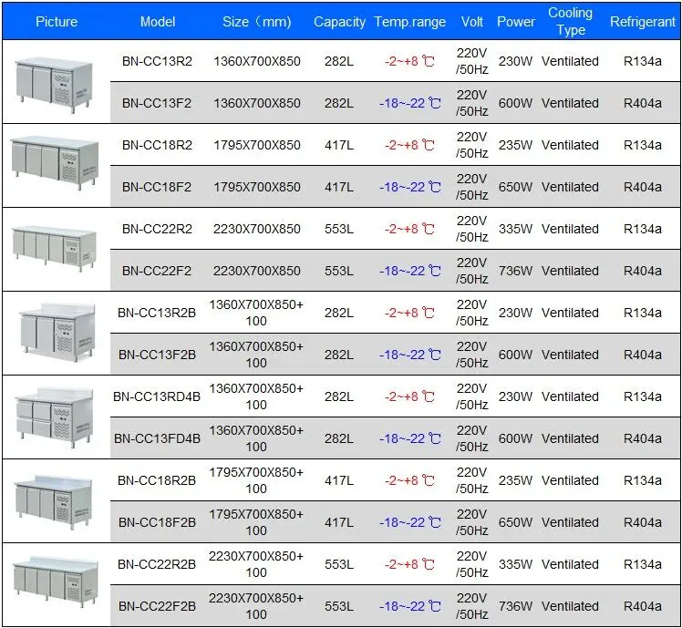Click size 1795X700X850+100 in BN-CC18R2B row
This screenshot has width=682, height=628.
click(256, 480)
